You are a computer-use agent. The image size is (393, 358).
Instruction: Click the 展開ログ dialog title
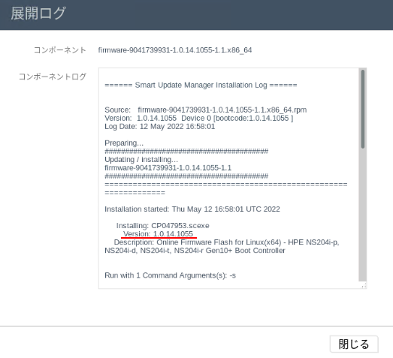38,14
